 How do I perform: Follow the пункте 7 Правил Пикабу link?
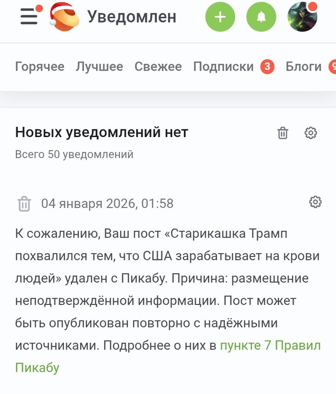tap(270, 346)
